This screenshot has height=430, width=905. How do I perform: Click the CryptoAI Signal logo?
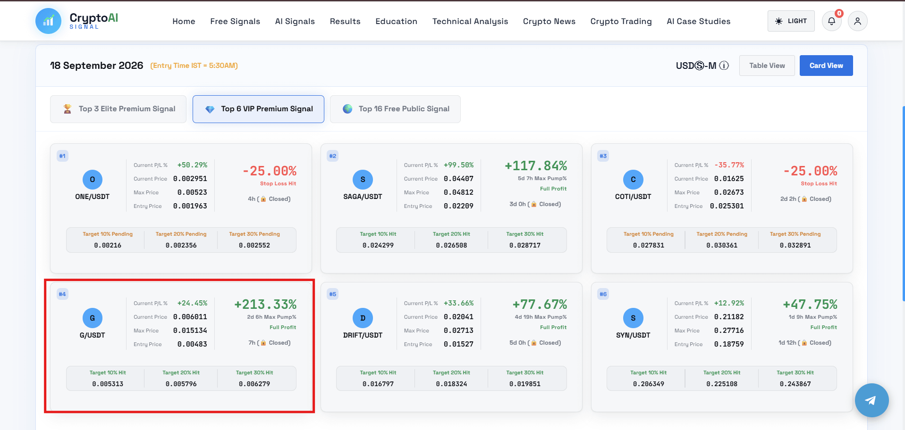click(77, 21)
